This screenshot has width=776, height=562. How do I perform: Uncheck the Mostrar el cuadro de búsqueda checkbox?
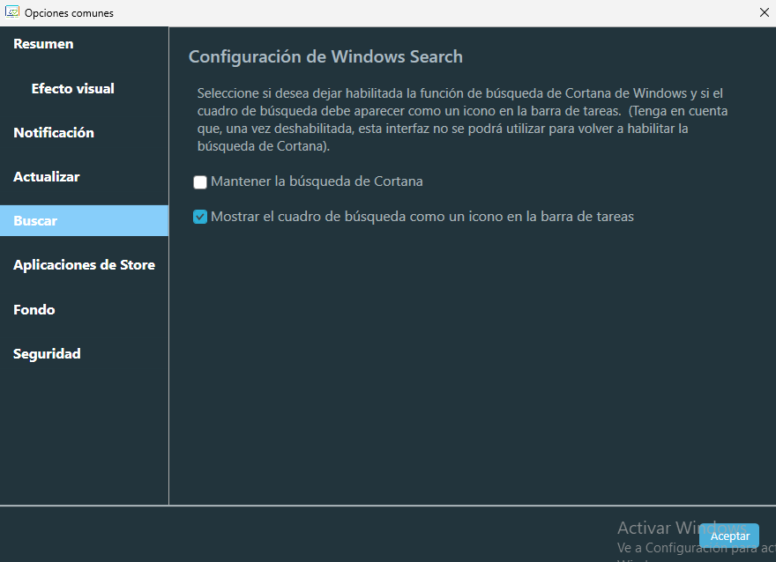point(200,217)
